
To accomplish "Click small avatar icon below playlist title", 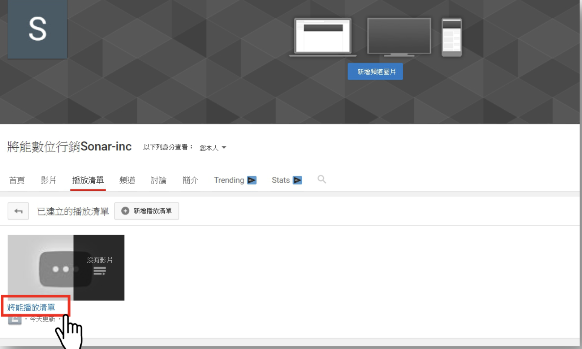I will click(15, 320).
